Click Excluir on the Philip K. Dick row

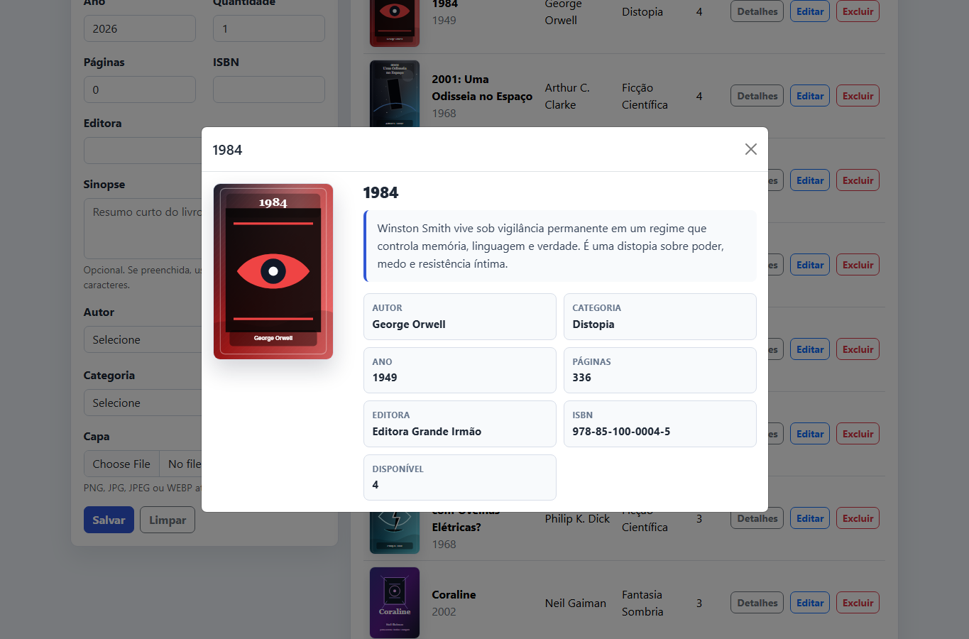point(858,518)
